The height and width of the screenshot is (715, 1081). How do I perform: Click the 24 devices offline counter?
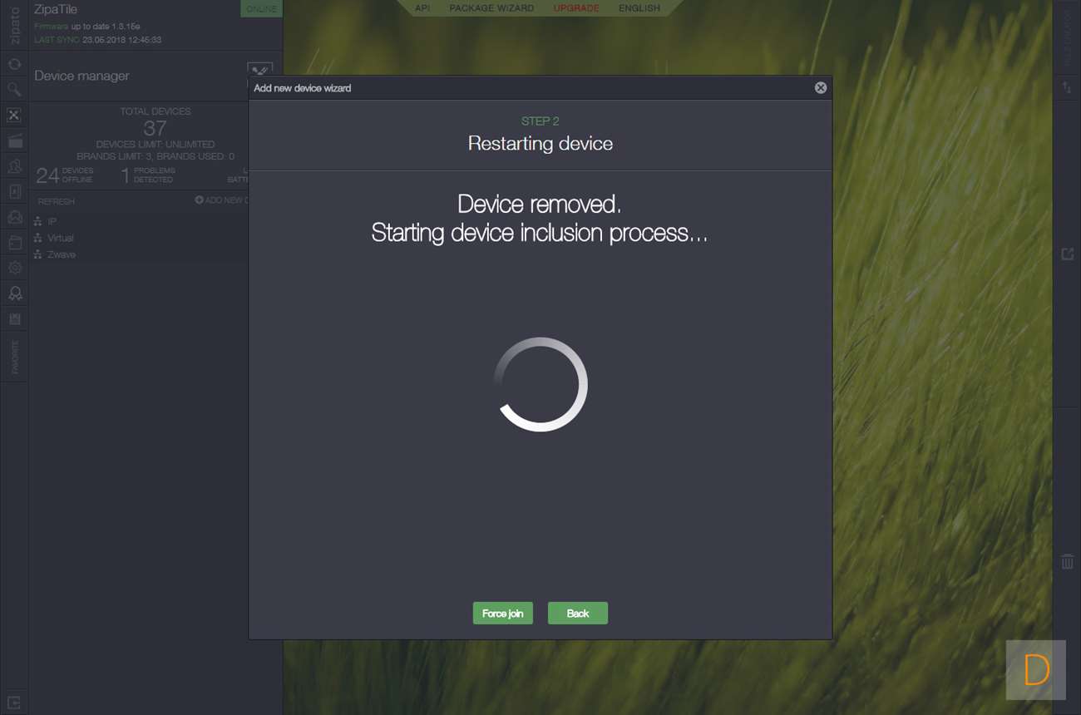65,175
